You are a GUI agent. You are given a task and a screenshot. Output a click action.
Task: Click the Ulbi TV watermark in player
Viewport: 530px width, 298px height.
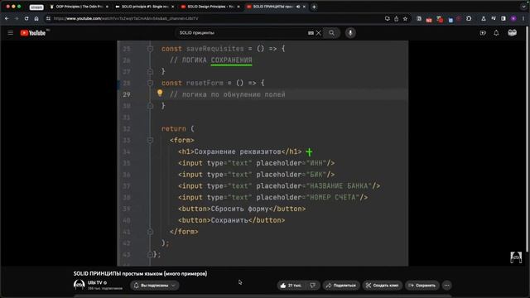pyautogui.click(x=516, y=257)
